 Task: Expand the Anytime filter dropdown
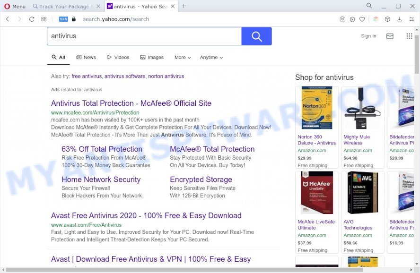(211, 57)
